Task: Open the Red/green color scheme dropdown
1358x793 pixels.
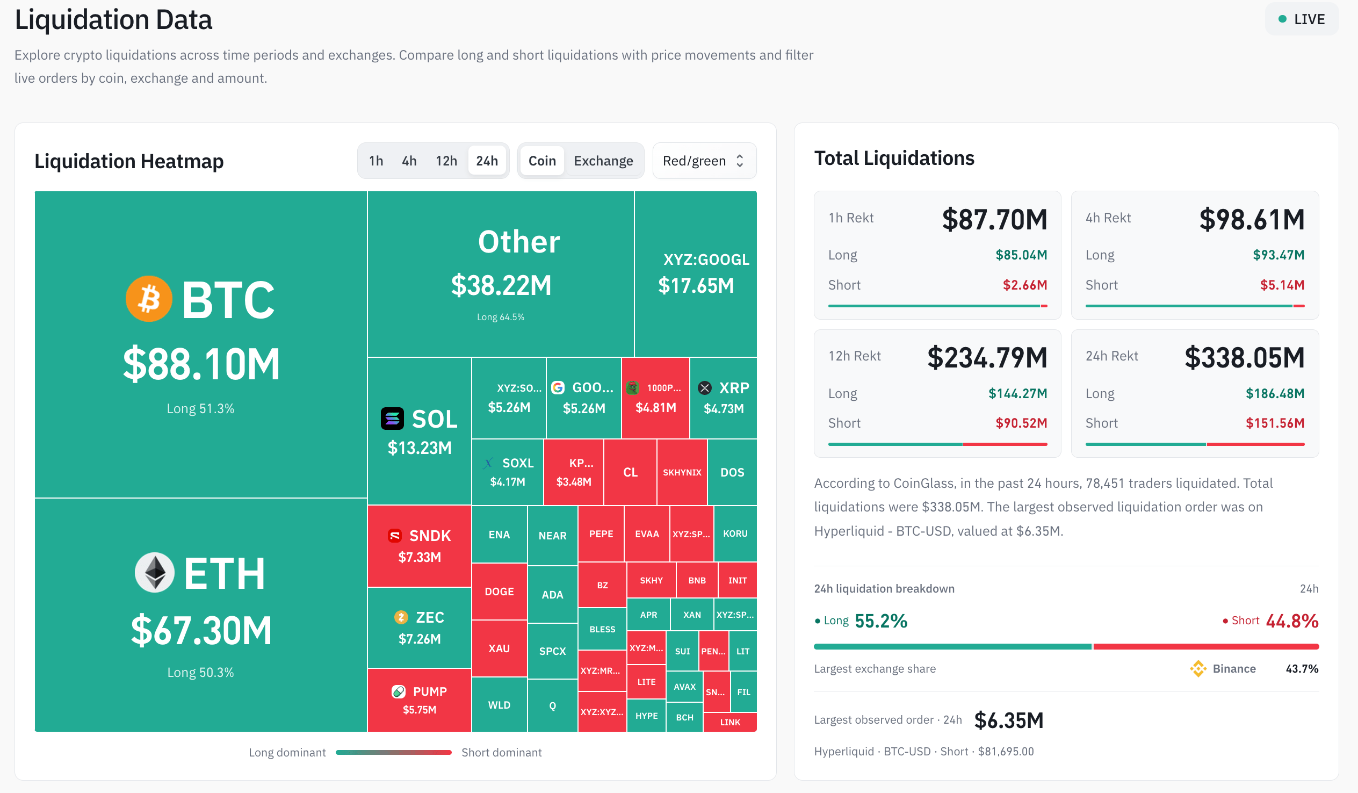Action: [704, 161]
